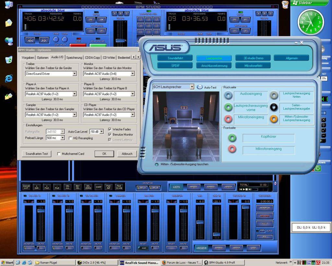Image resolution: width=332 pixels, height=266 pixels.
Task: Open the SPDIF tab in ASUS panel
Action: 175,66
